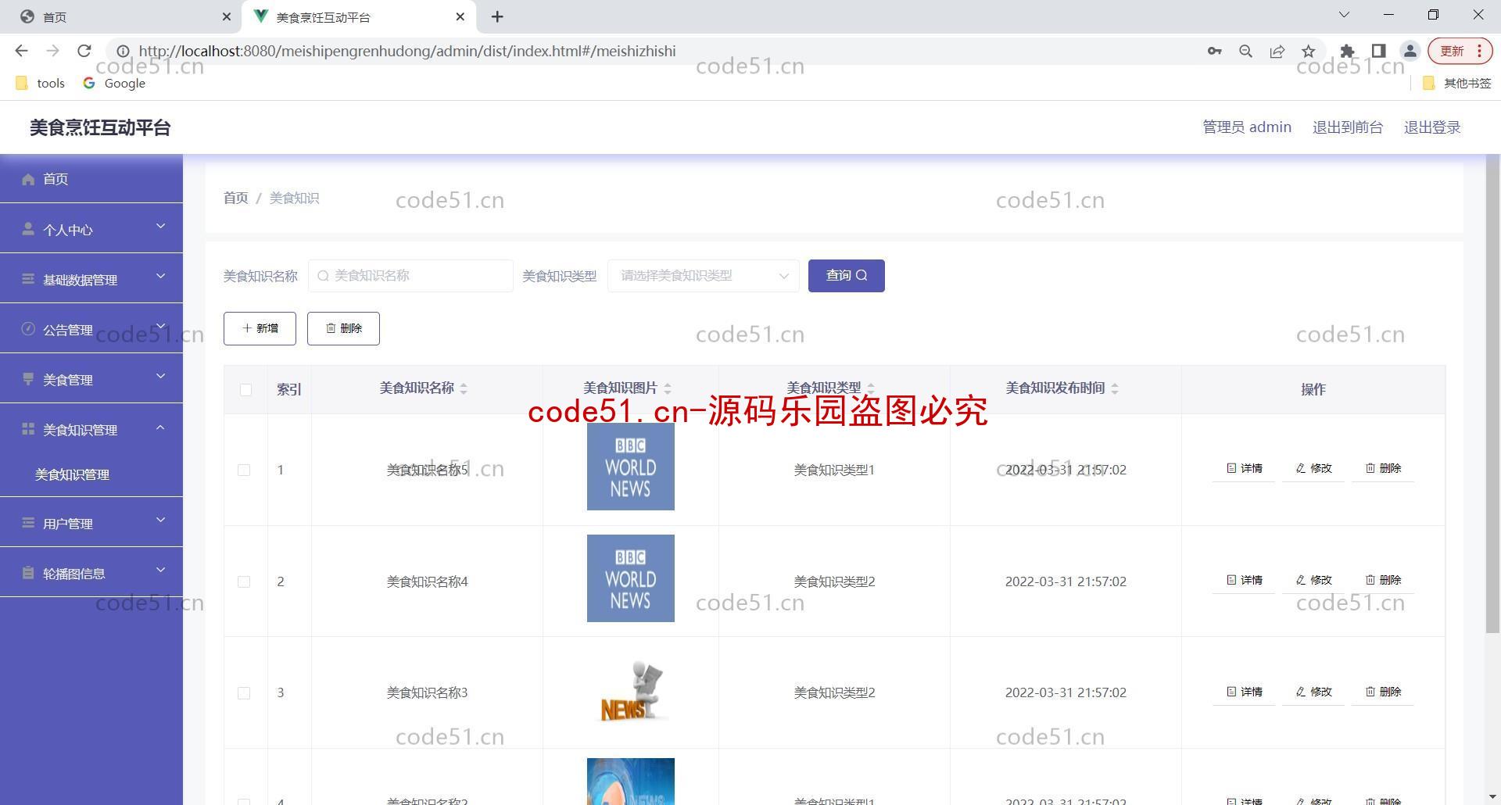1501x805 pixels.
Task: Check the checkbox for row 3
Action: (x=244, y=693)
